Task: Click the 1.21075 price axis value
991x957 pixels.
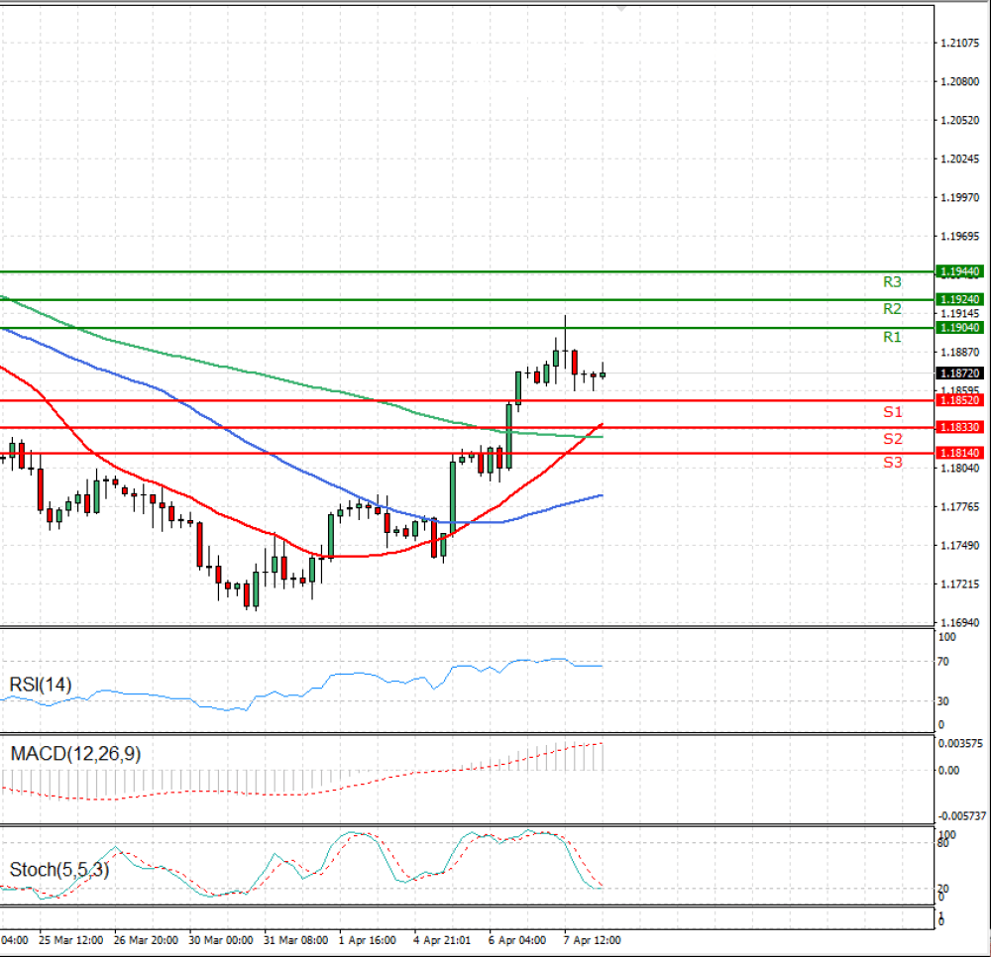Action: pos(959,43)
